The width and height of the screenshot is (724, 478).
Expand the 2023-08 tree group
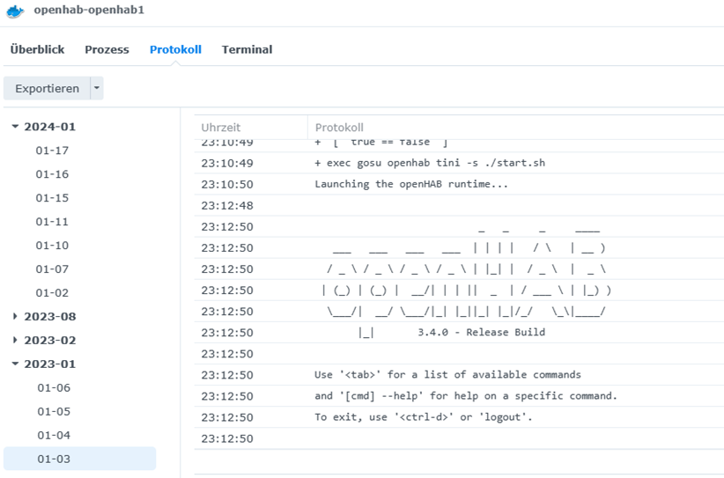[15, 317]
